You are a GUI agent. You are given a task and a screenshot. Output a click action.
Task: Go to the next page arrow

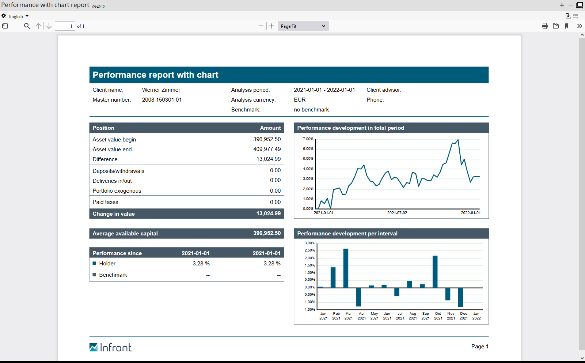click(x=49, y=26)
